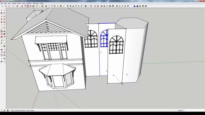Open the Window menu

pyautogui.click(x=29, y=4)
